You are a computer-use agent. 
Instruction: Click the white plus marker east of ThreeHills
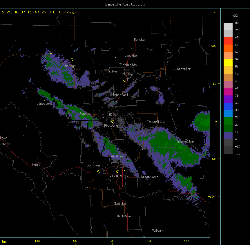coord(177,109)
